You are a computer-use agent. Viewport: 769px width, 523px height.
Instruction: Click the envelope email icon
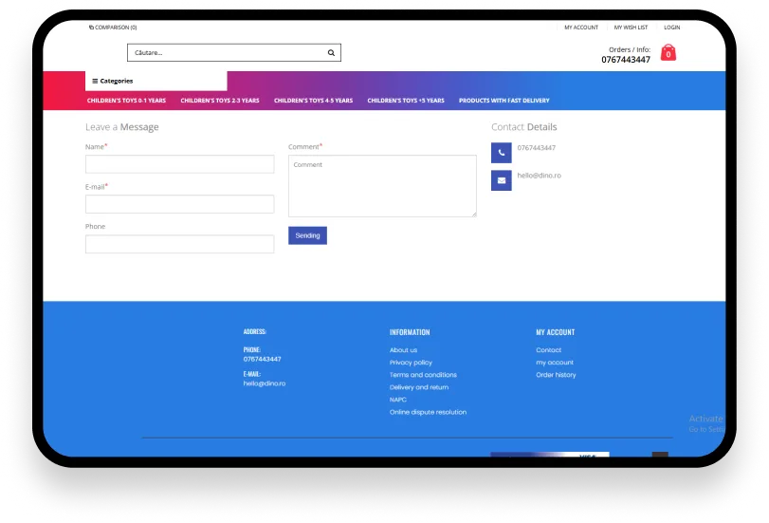[x=502, y=180]
